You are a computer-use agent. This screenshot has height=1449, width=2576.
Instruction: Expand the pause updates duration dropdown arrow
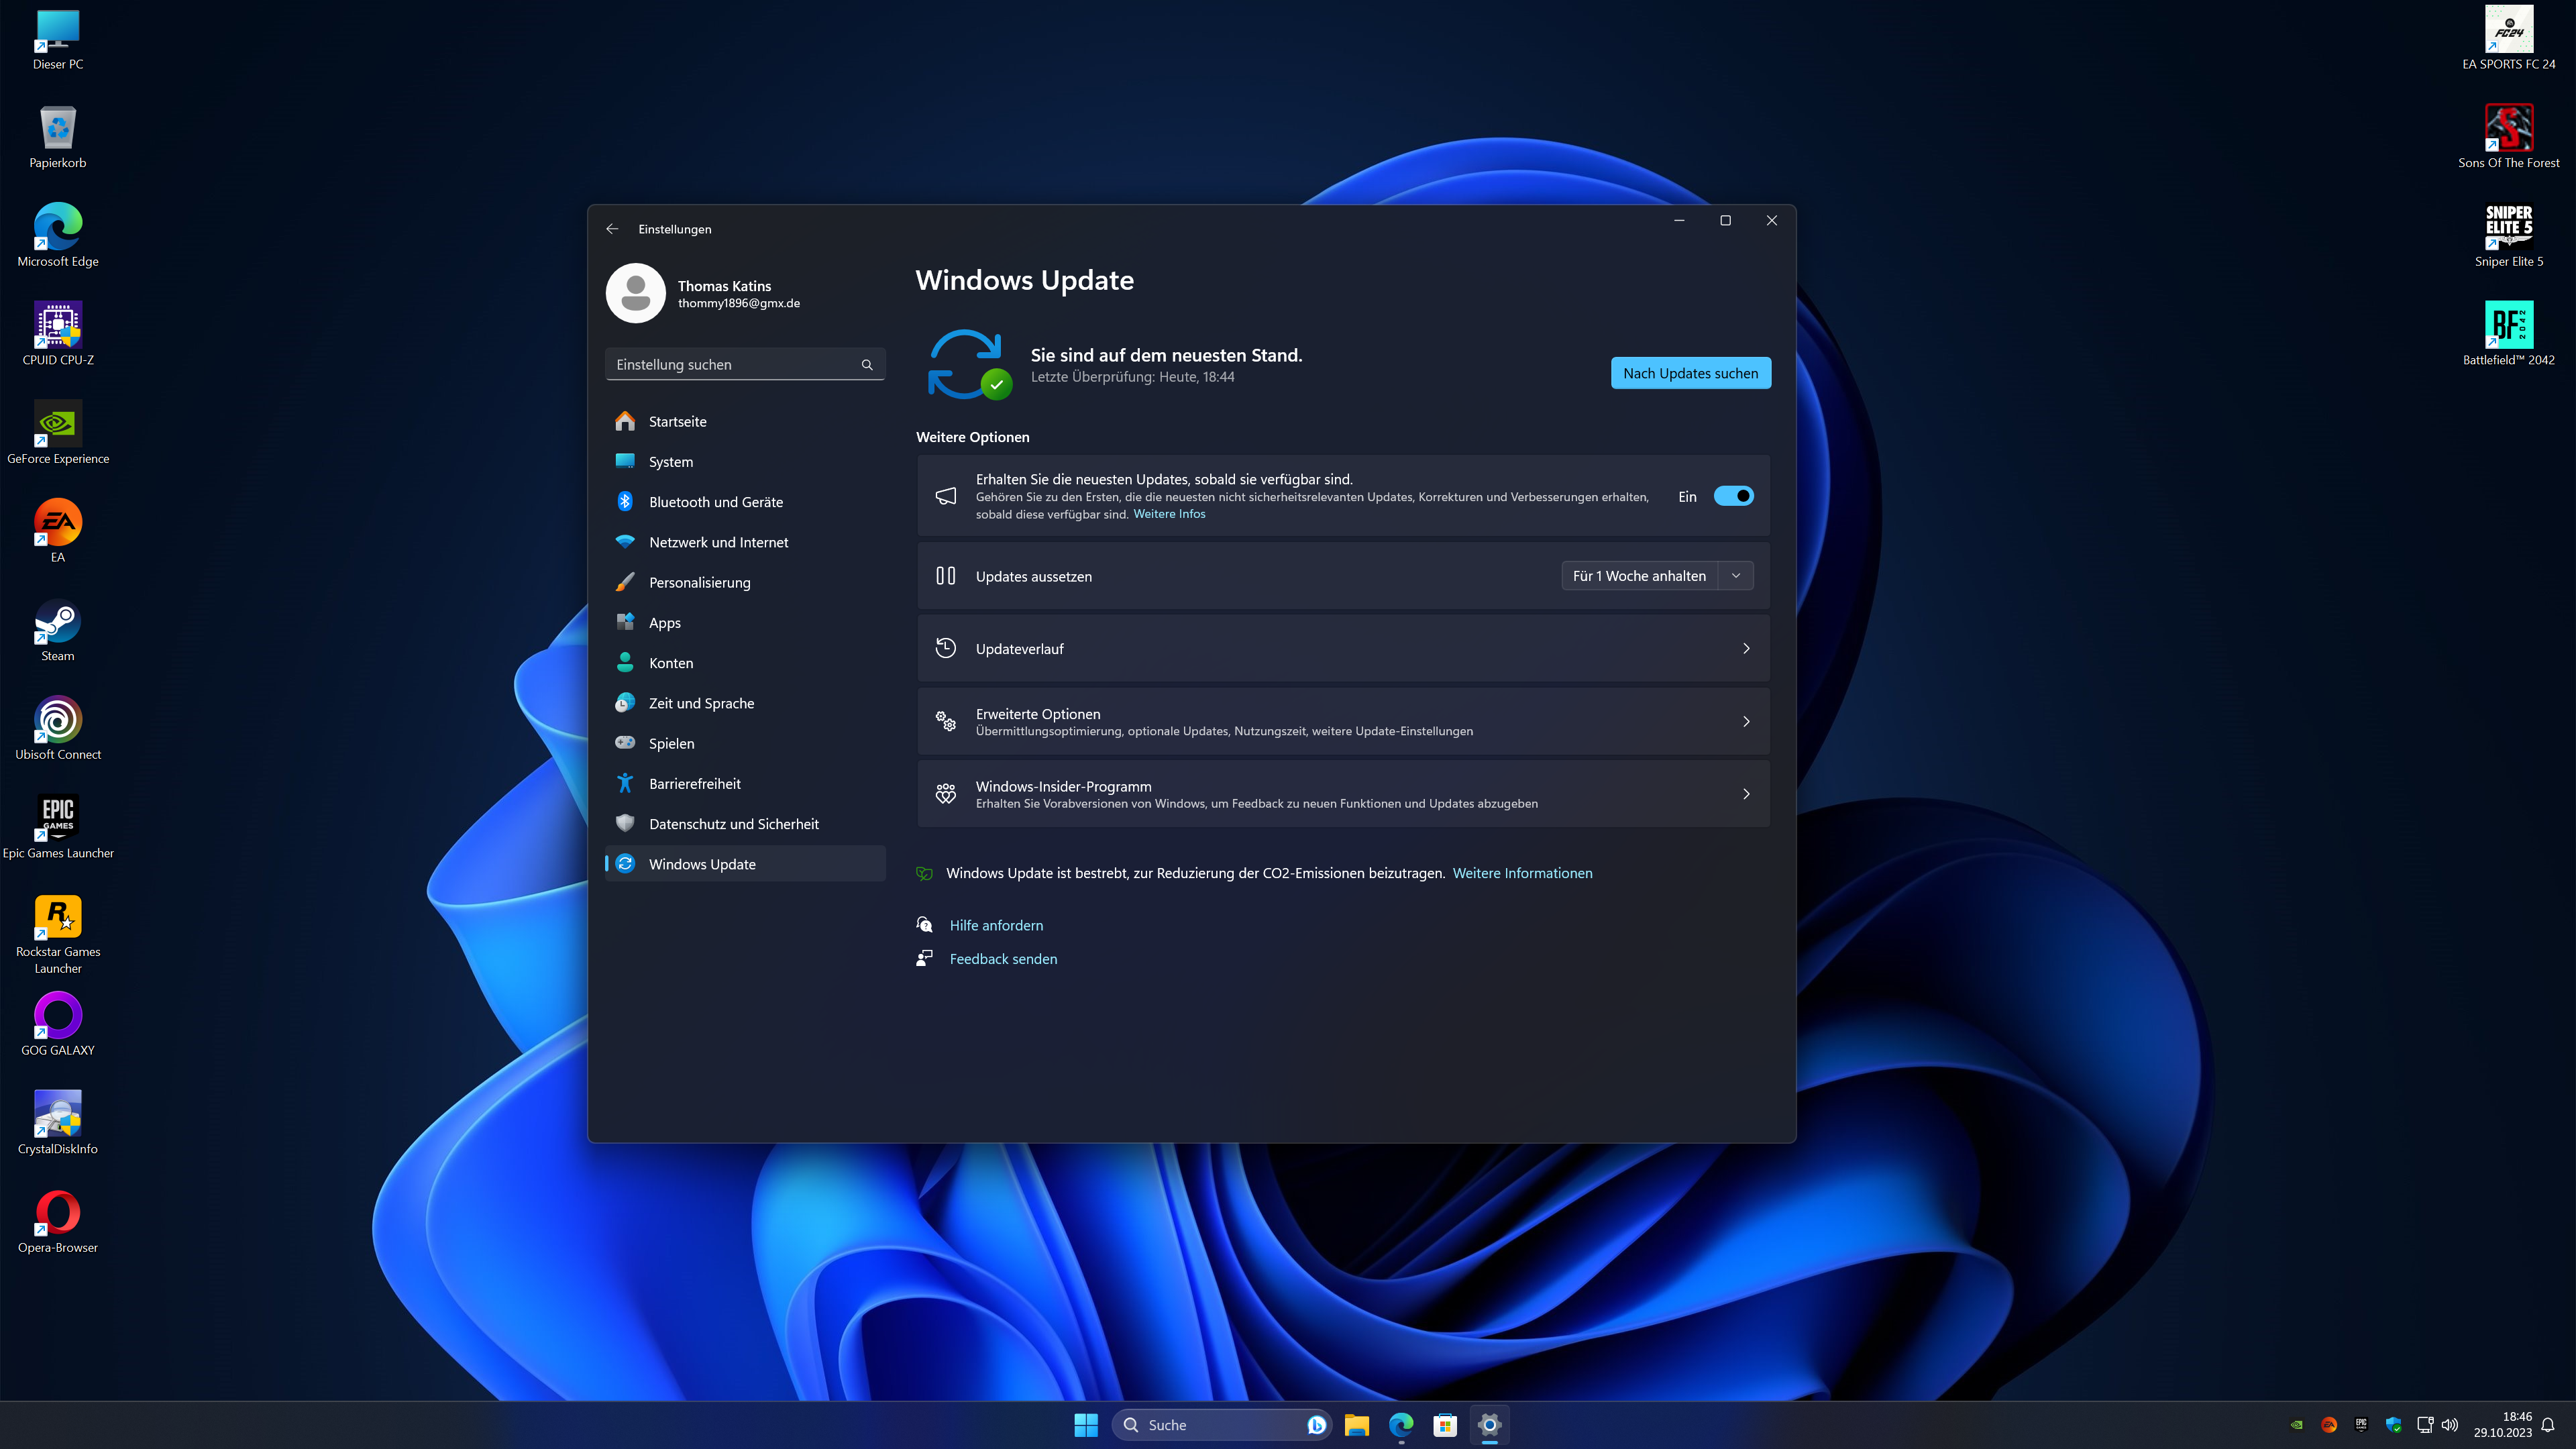(x=1736, y=576)
